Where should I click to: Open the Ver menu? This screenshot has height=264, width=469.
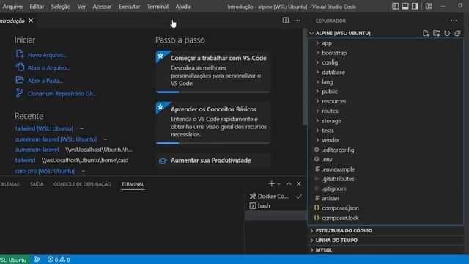[x=81, y=7]
